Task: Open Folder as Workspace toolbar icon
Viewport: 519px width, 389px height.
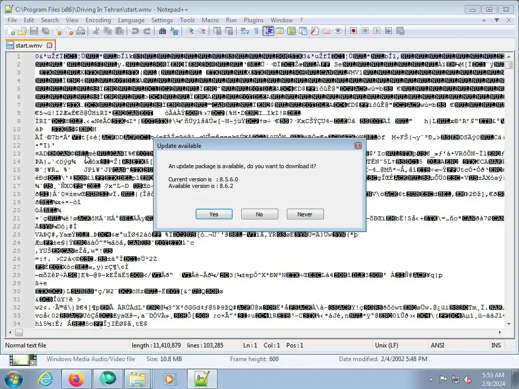Action: [326, 31]
